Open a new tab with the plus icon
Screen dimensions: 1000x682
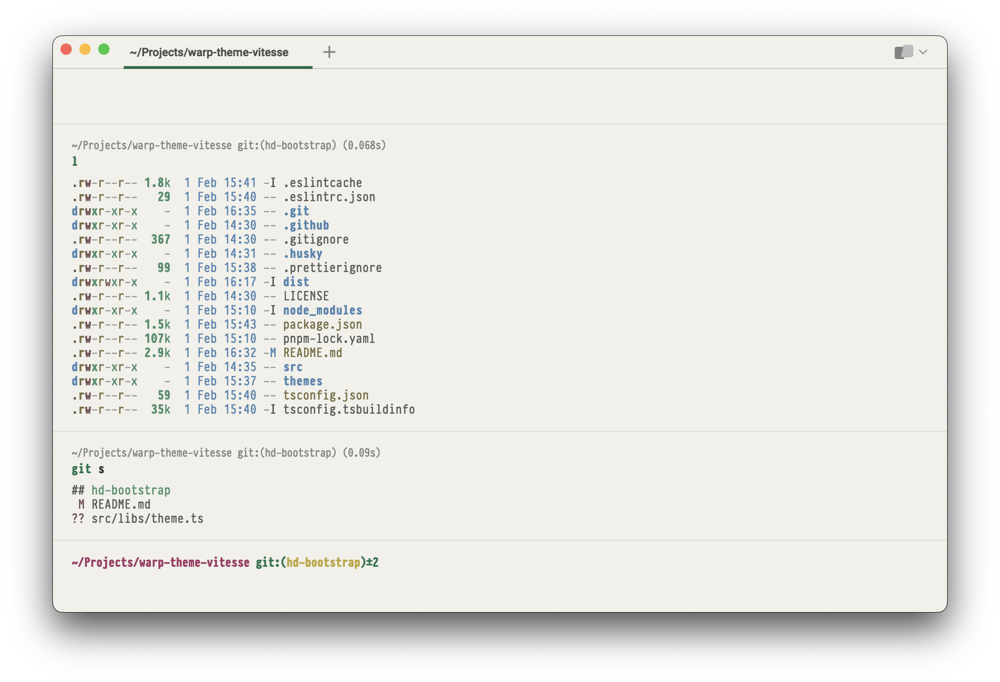click(329, 52)
